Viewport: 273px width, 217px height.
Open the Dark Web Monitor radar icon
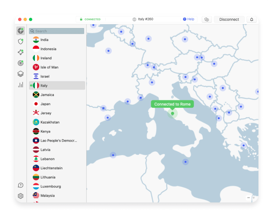[20, 63]
